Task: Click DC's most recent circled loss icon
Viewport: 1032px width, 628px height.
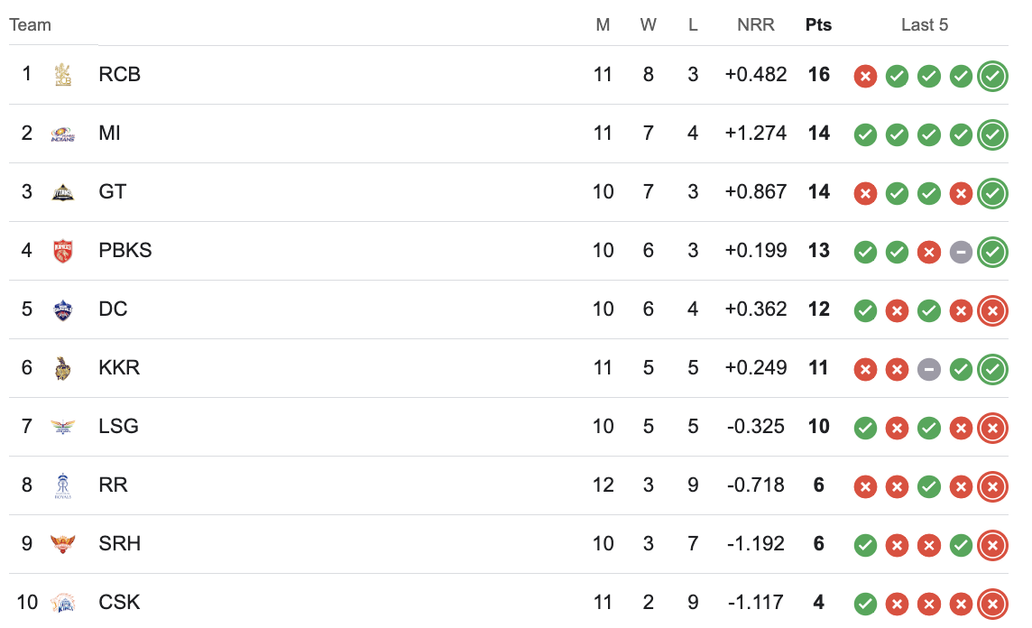Action: [x=992, y=310]
